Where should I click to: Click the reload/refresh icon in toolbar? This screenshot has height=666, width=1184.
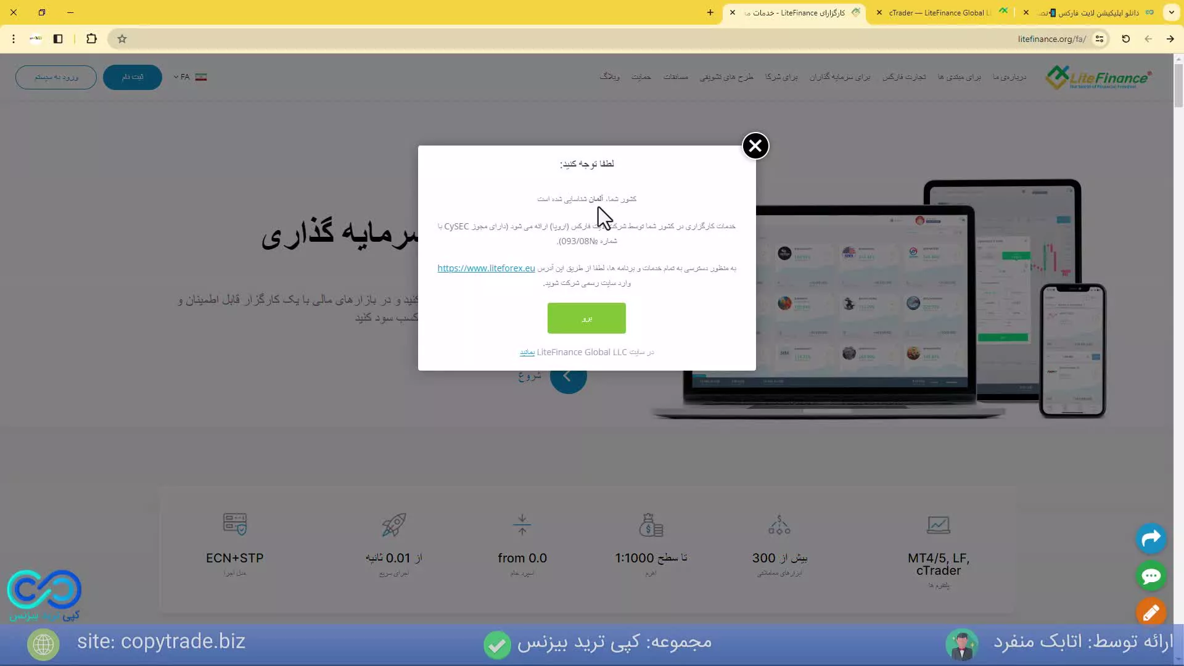(1126, 39)
